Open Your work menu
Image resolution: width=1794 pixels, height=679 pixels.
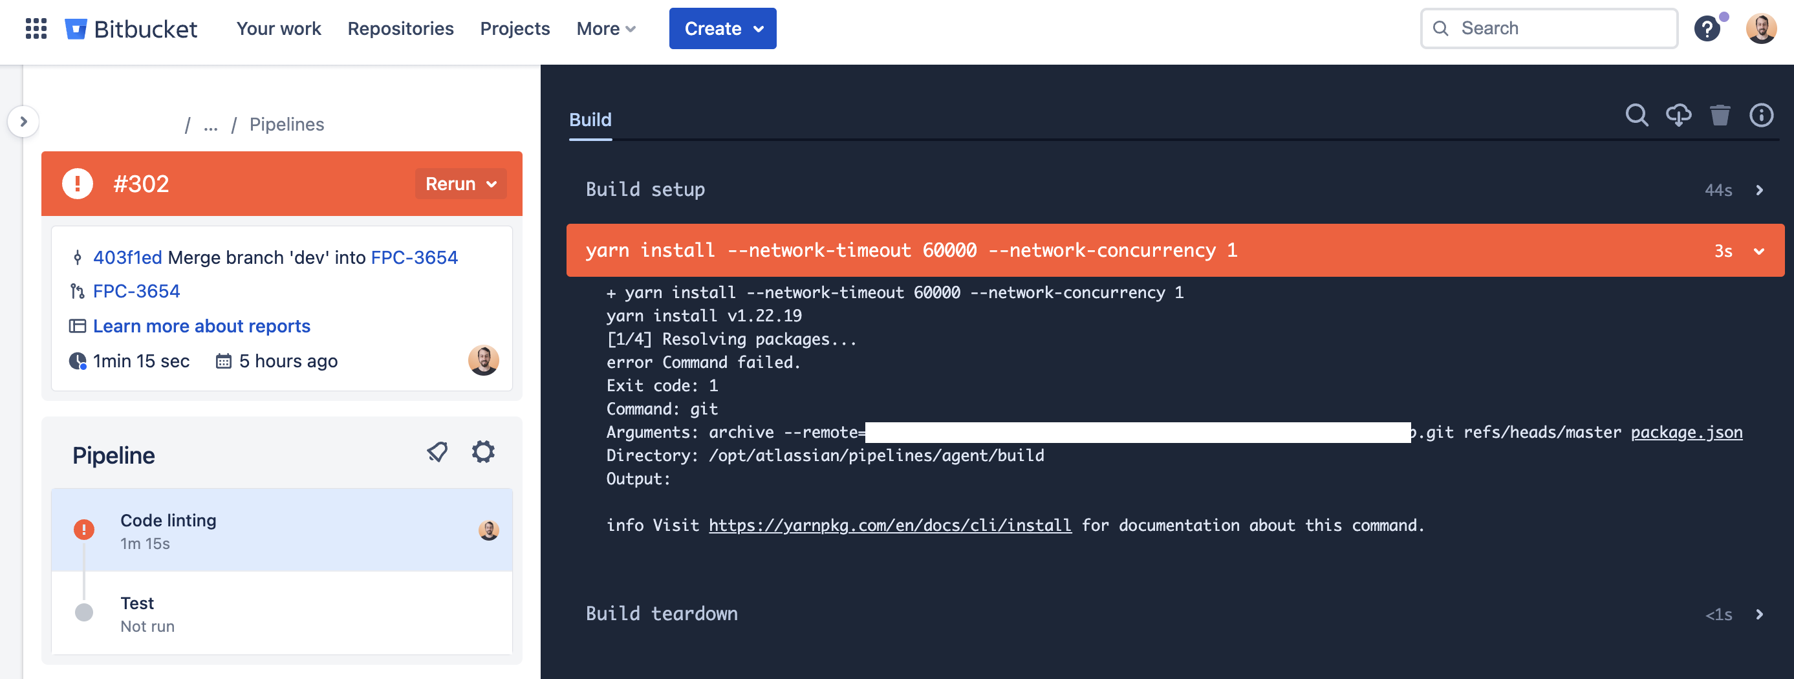tap(279, 28)
